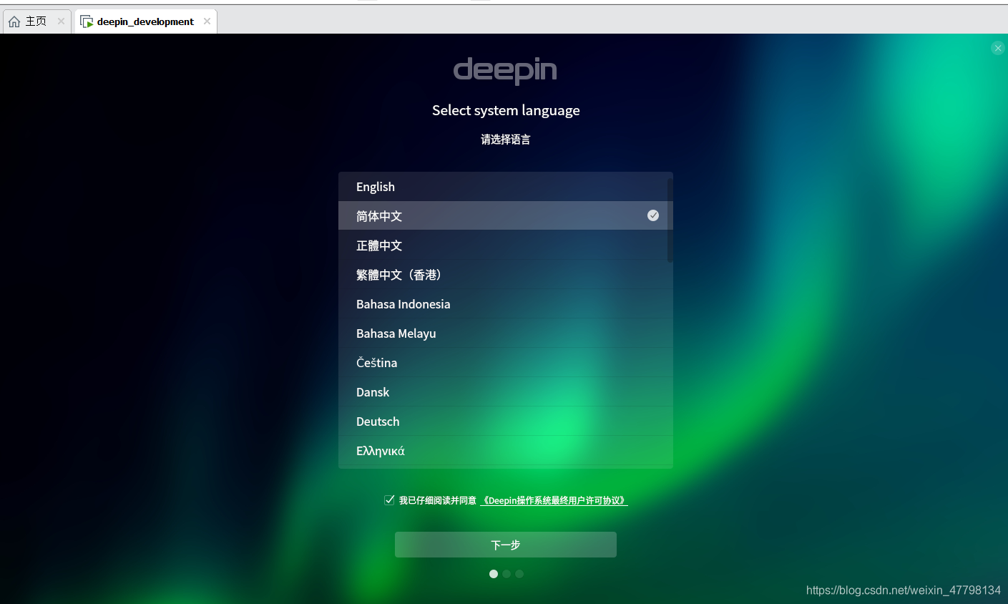Click the VM icon on deepin_development tab
This screenshot has width=1008, height=604.
pos(87,21)
